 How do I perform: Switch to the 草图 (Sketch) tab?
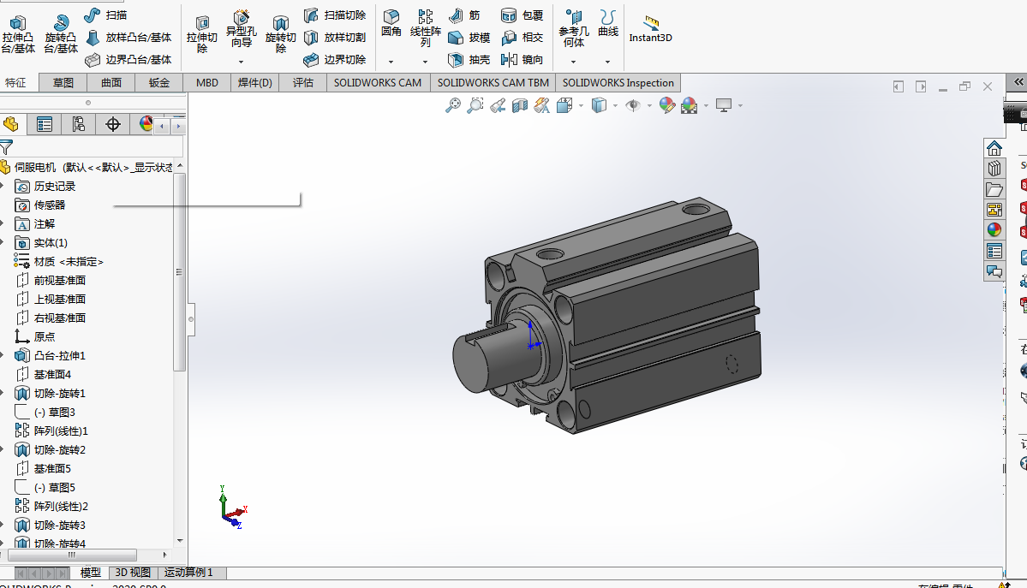coord(63,82)
